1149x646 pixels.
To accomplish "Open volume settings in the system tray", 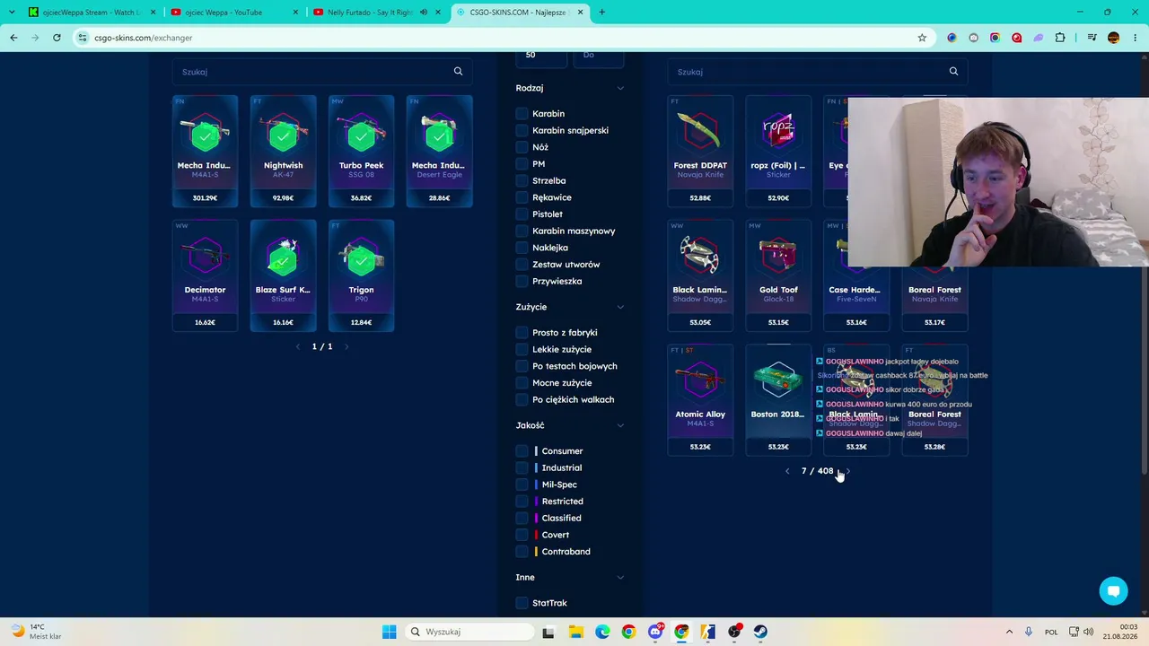I will (1088, 632).
